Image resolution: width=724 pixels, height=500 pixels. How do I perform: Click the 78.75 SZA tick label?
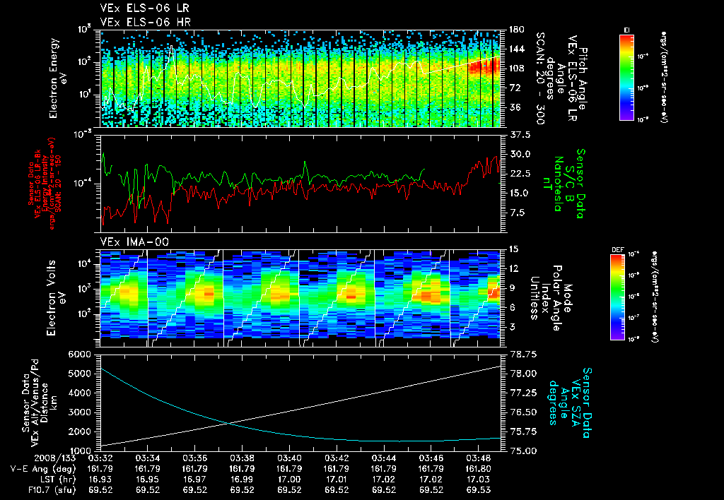(x=522, y=355)
